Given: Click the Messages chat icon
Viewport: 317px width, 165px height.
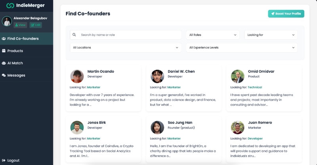Looking at the screenshot, I should pos(4,75).
